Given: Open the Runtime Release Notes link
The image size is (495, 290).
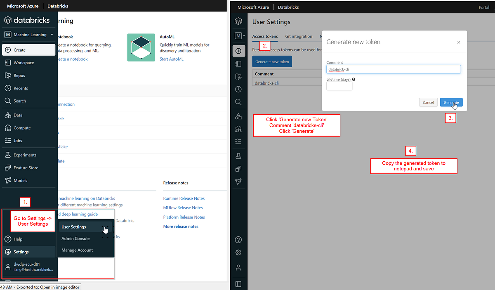Looking at the screenshot, I should (184, 198).
